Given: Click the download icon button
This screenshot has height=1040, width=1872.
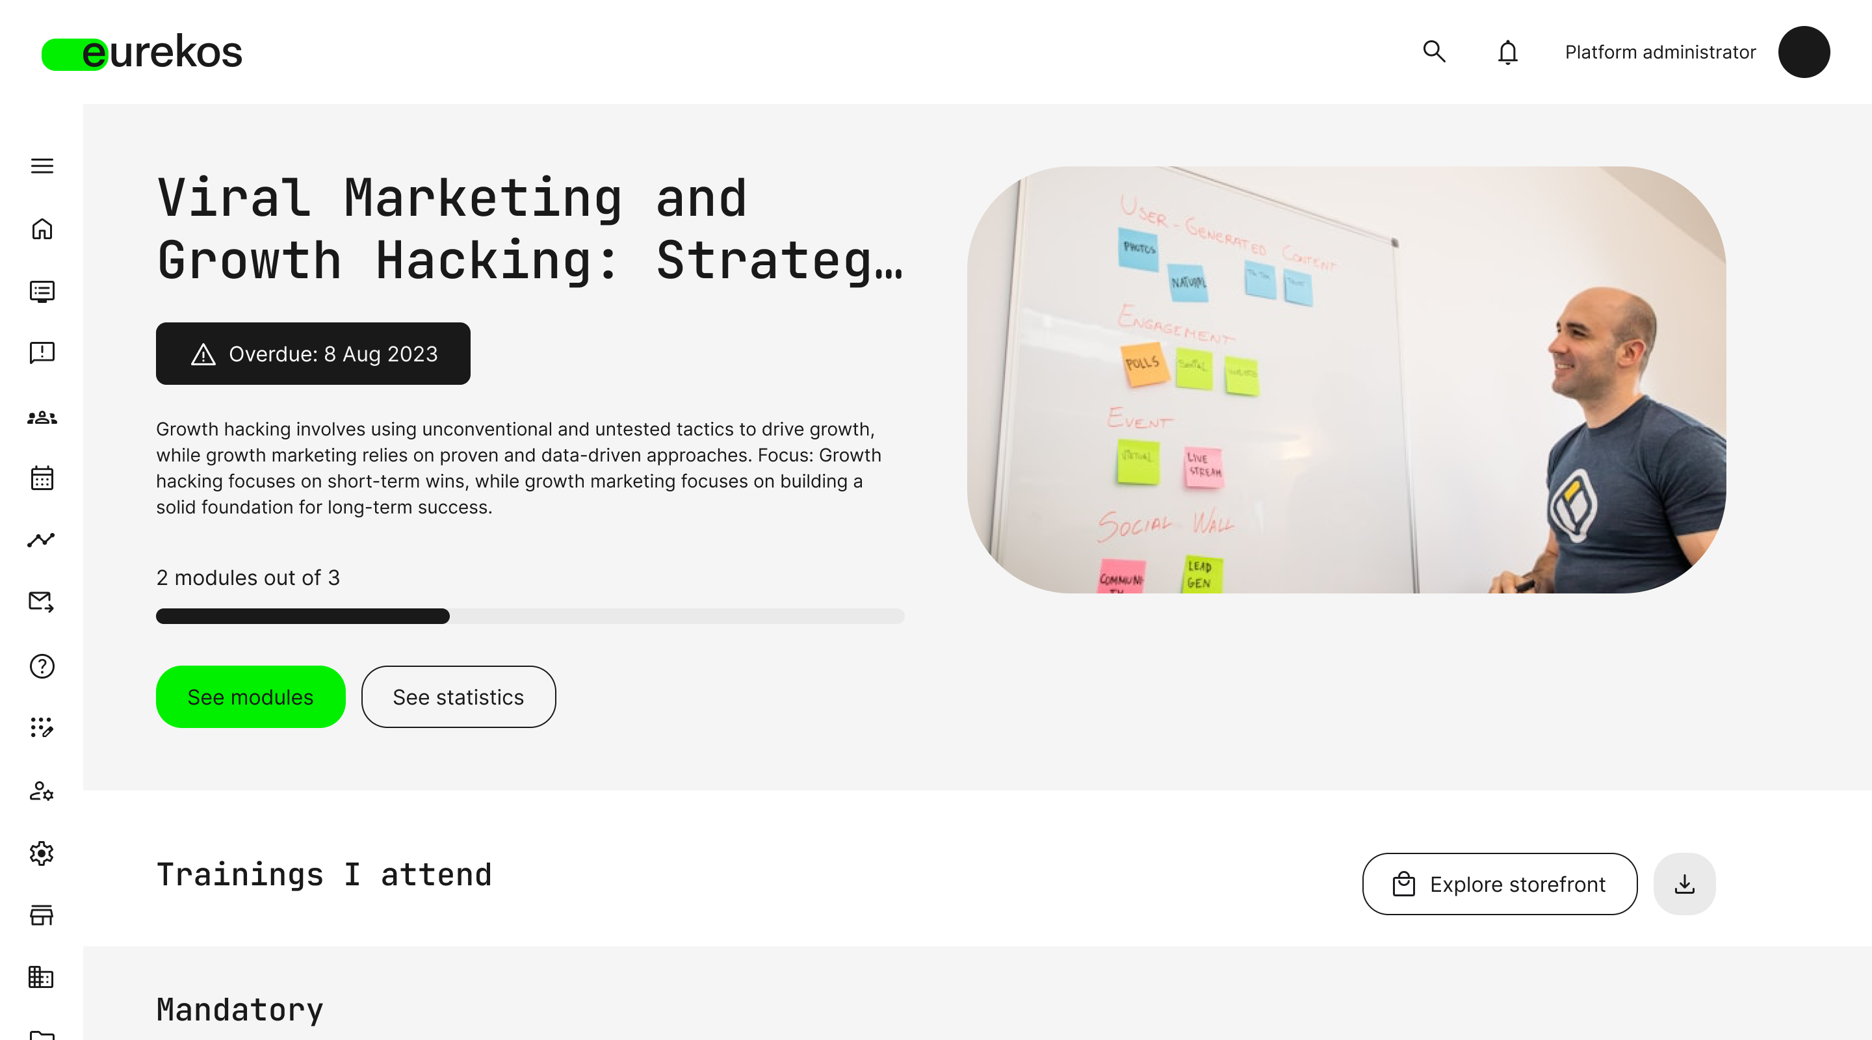Looking at the screenshot, I should click(1683, 884).
